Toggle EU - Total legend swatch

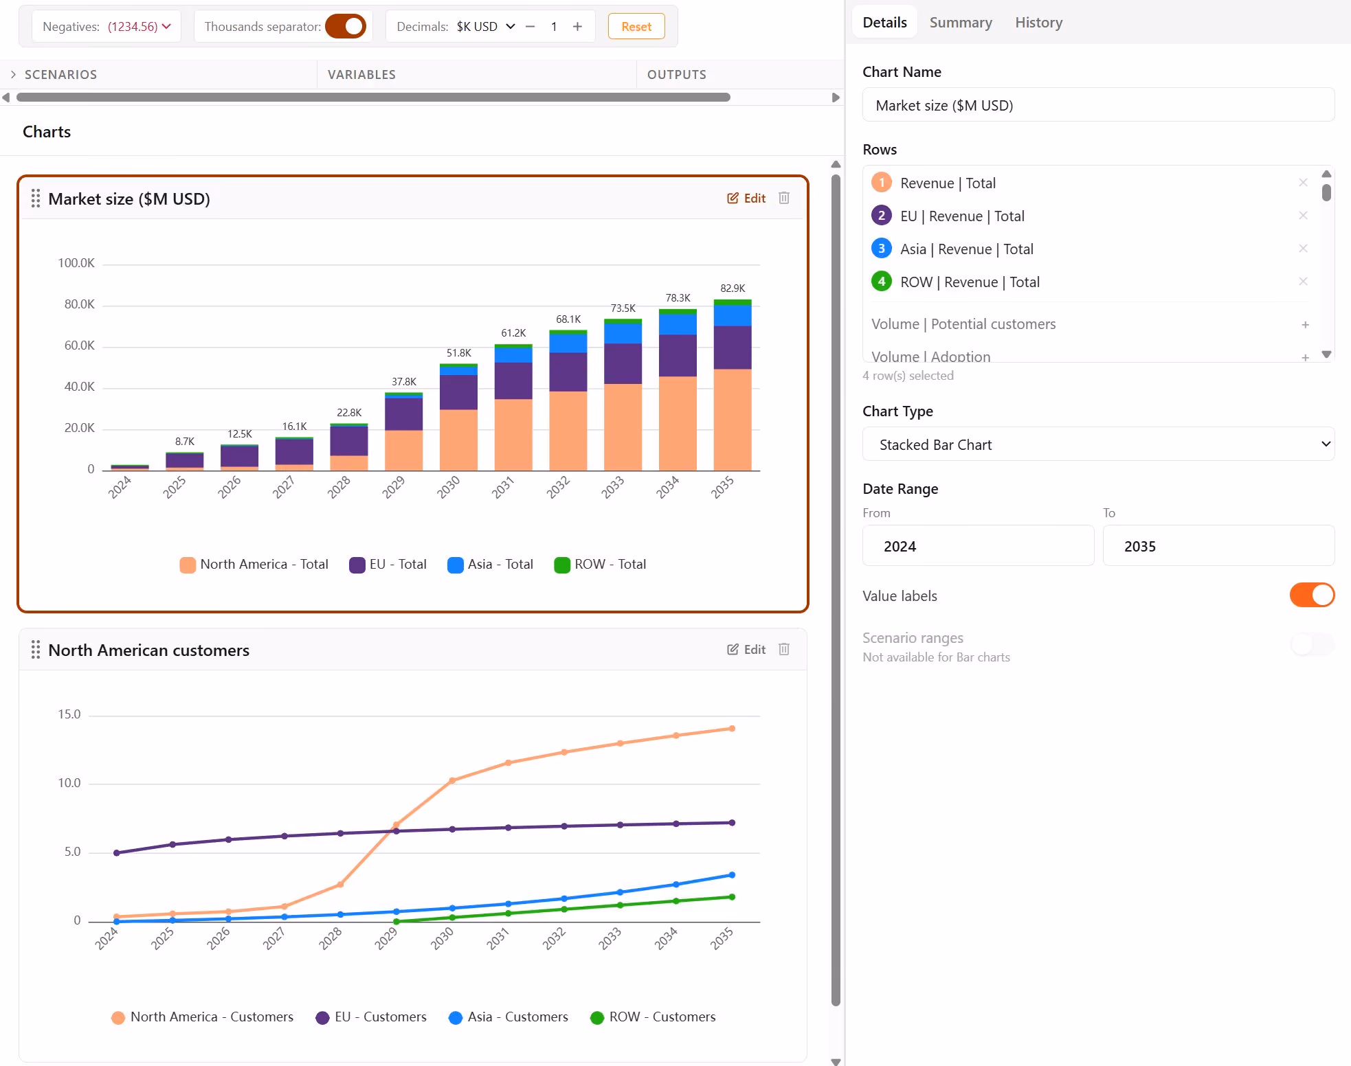tap(357, 565)
